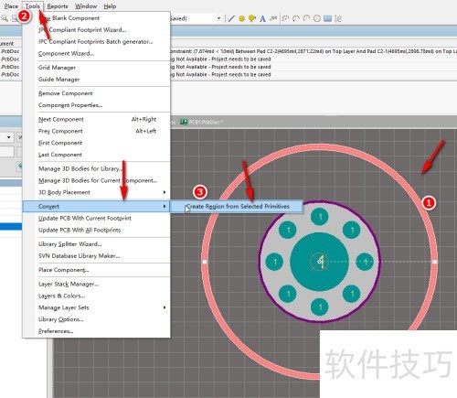Expand the Manage Layer Sets submenu arrow
Viewport: 457px width, 398px height.
click(x=165, y=307)
